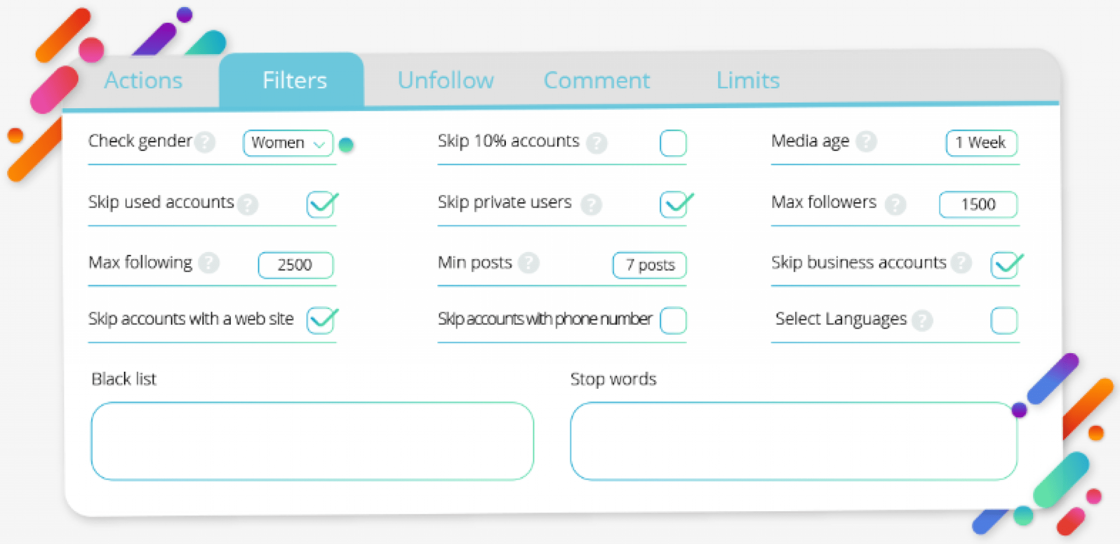Viewport: 1120px width, 544px height.
Task: Click help icon next to Max followers
Action: (895, 204)
